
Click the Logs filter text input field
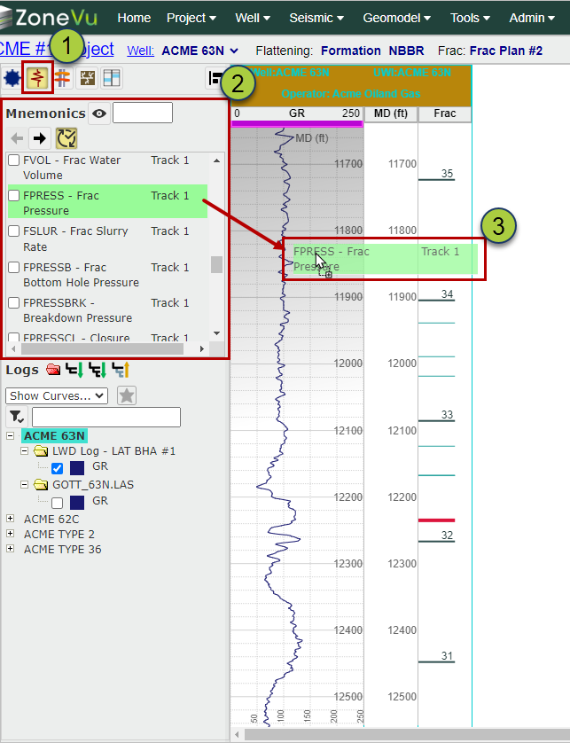106,417
